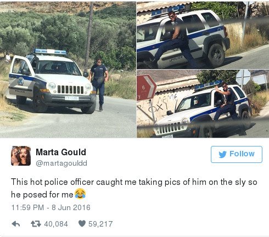Open the tweet timestamp 11:59 PM
The width and height of the screenshot is (269, 237).
pos(27,207)
